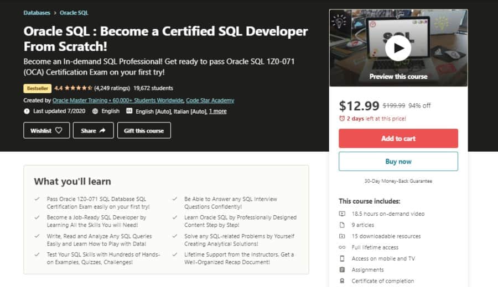Screen dimensions: 498x287
Task: Click the 94% off label
Action: click(x=419, y=105)
